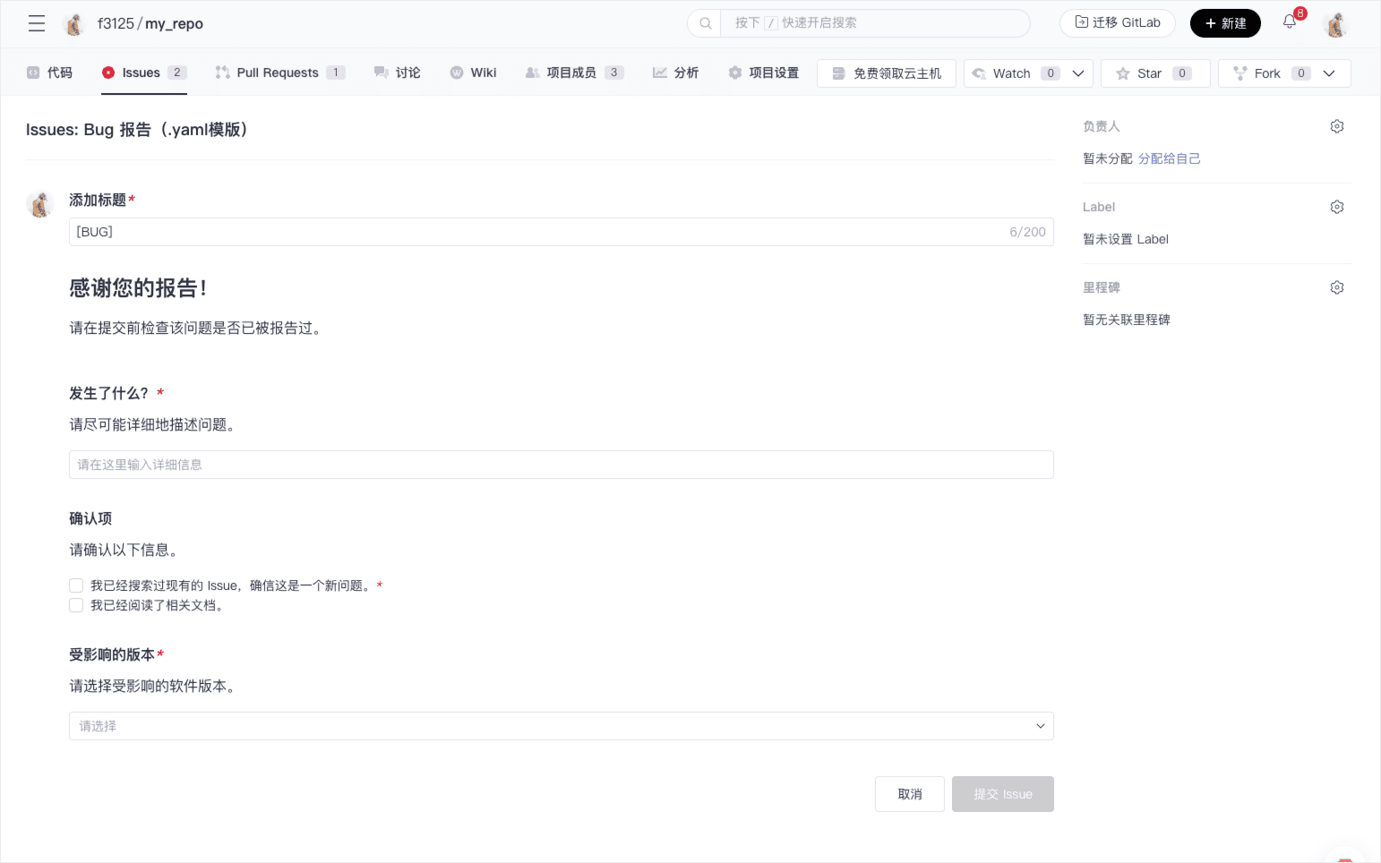Click the repository owner avatar icon
Image resolution: width=1381 pixels, height=863 pixels.
click(x=74, y=24)
